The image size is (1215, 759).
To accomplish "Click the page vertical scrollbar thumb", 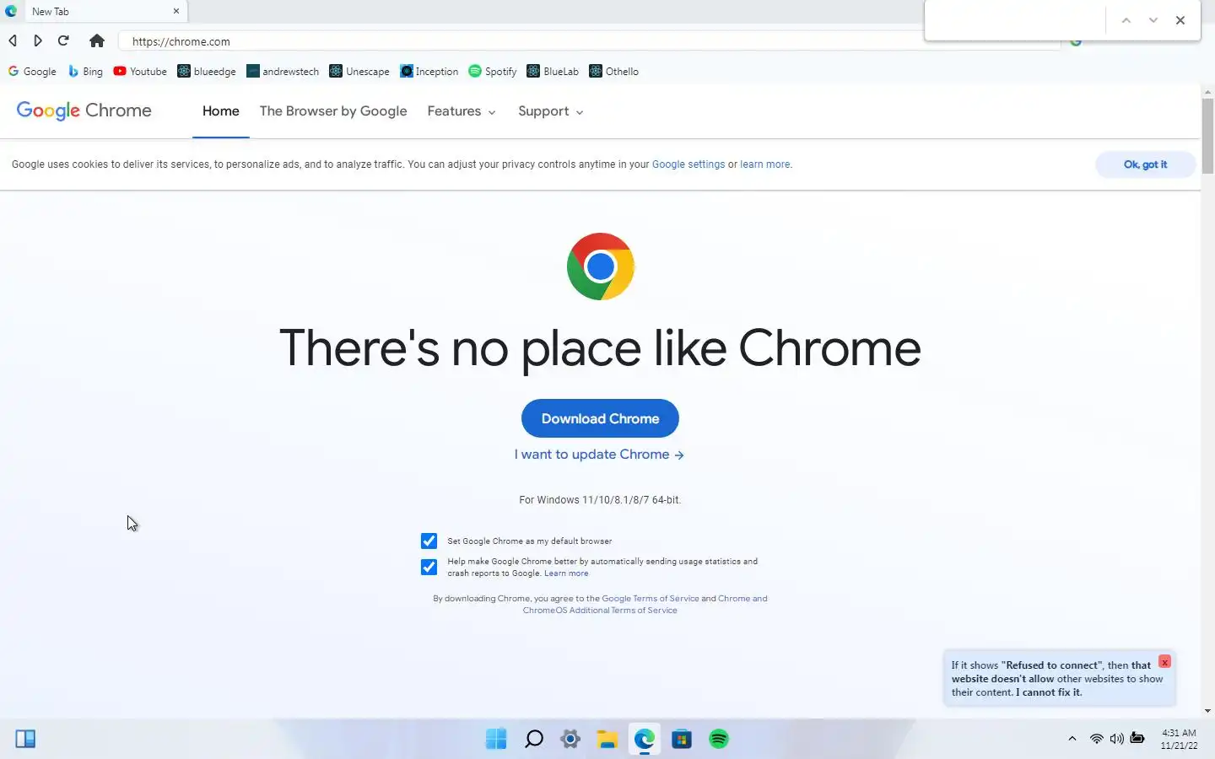I will [x=1207, y=135].
